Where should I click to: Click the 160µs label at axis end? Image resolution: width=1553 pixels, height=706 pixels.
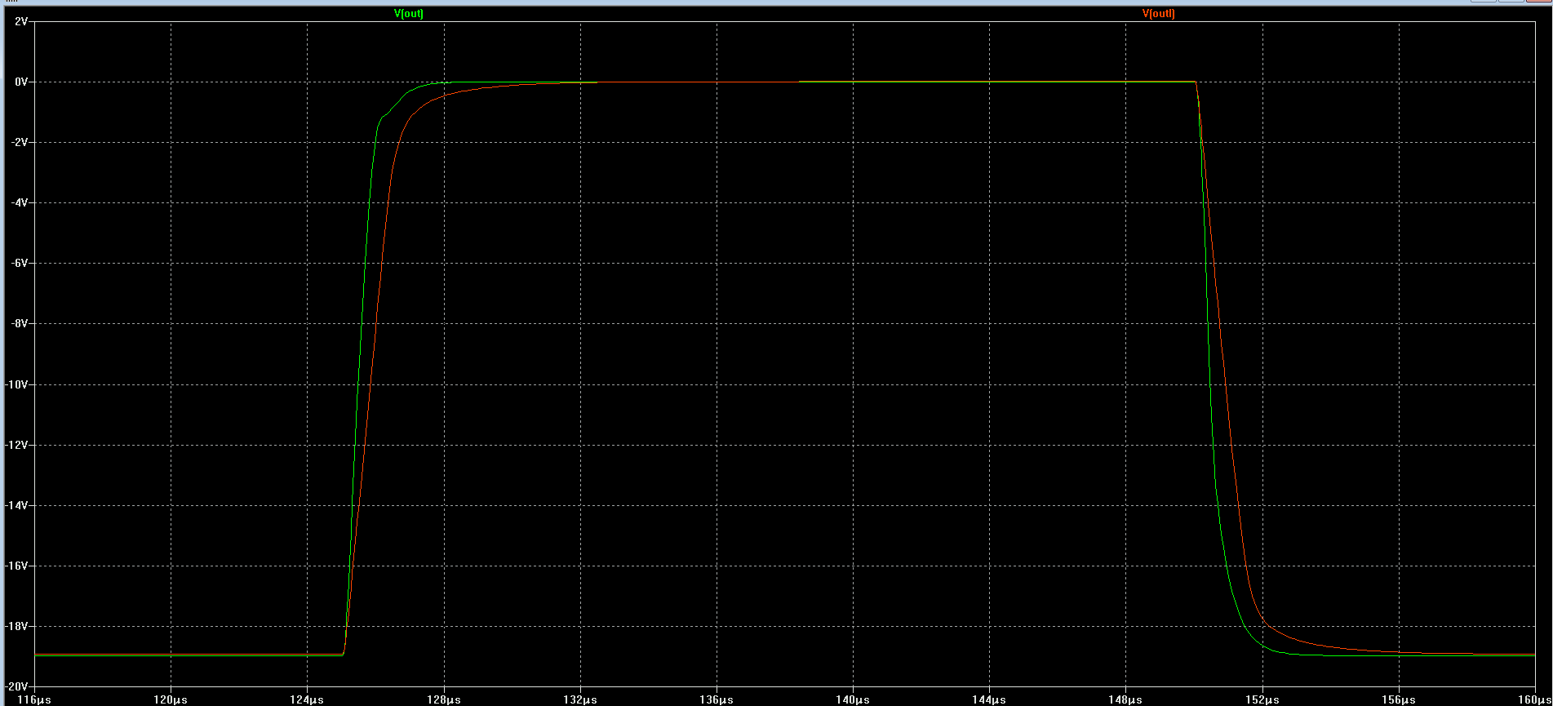click(1534, 699)
